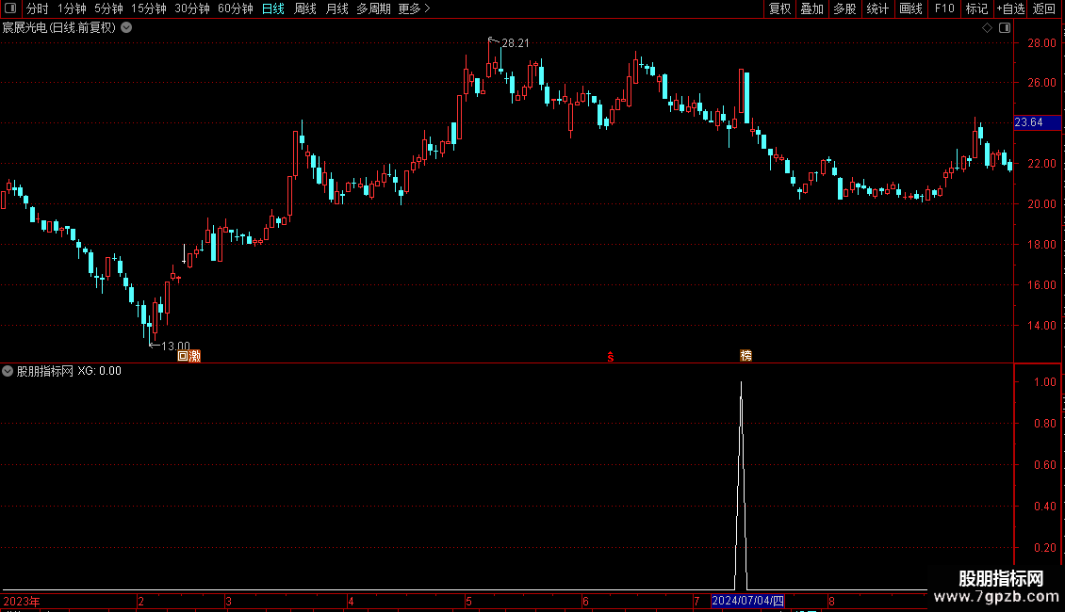
Task: Click 返回 to go back
Action: [1044, 8]
